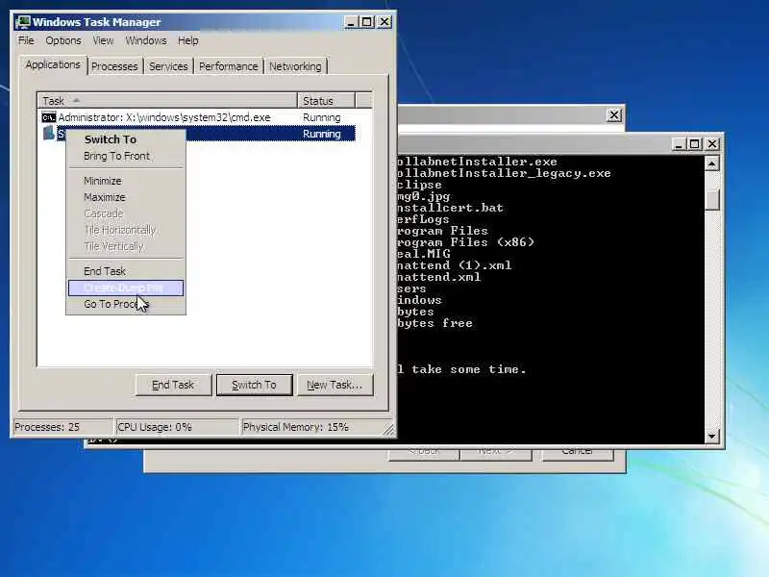The height and width of the screenshot is (577, 769).
Task: Click the End Task button
Action: coord(173,386)
